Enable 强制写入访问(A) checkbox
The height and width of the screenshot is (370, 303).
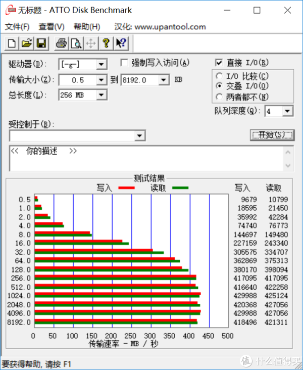124,63
